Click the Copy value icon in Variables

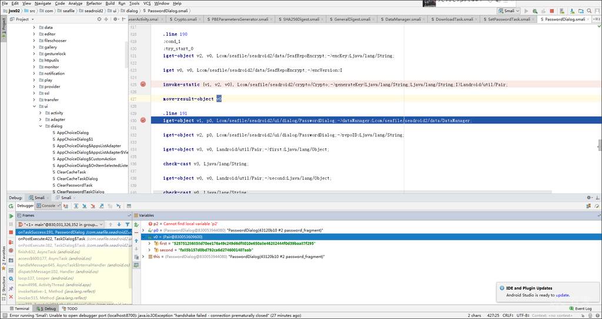click(x=136, y=257)
